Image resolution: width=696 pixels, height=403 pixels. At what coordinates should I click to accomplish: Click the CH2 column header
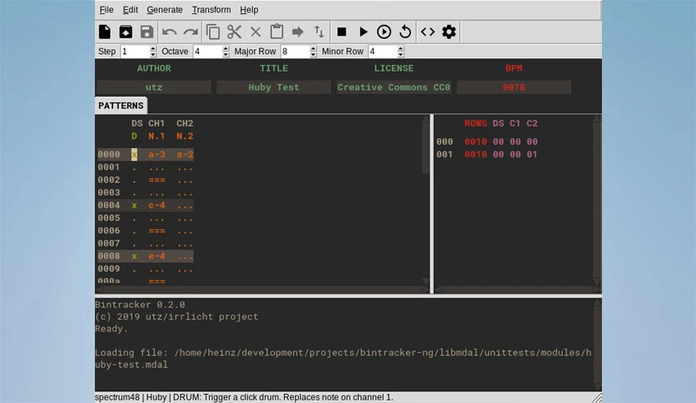185,123
